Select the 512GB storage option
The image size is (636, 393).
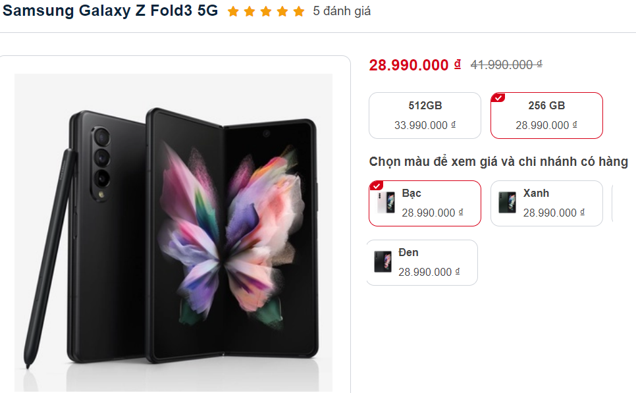pos(425,115)
